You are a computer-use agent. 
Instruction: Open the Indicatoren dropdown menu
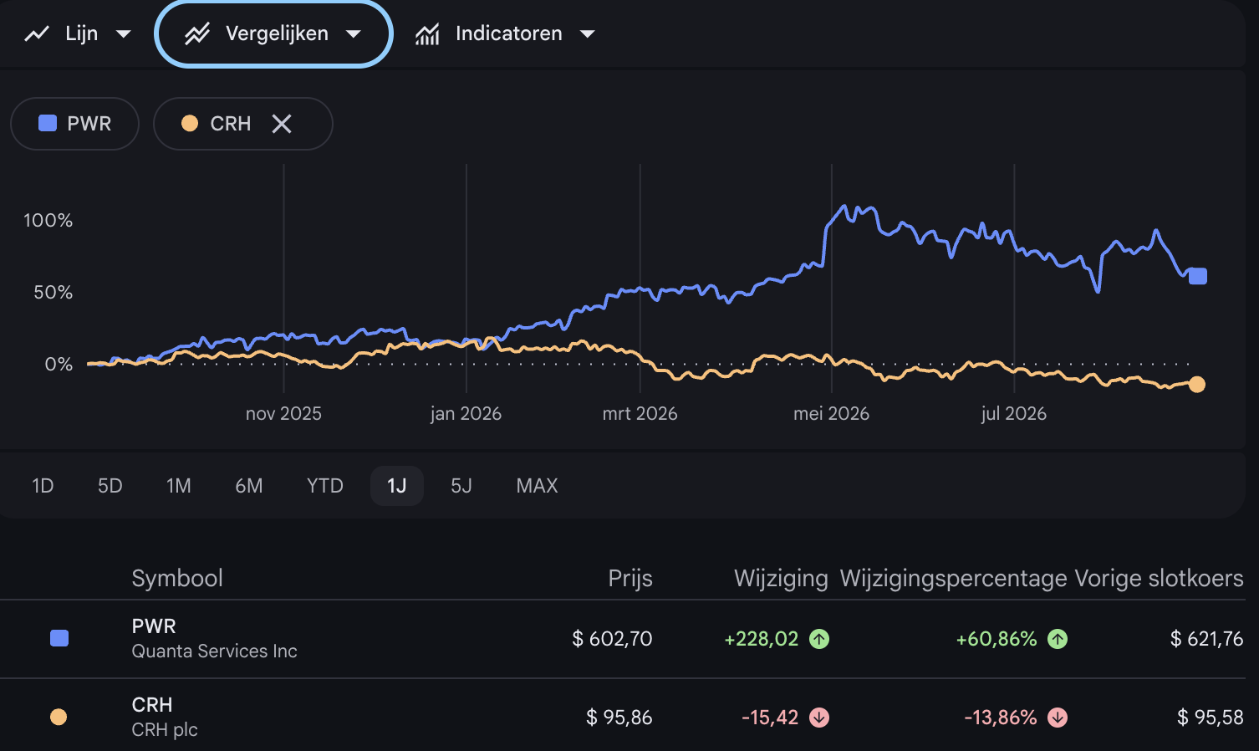[x=505, y=33]
